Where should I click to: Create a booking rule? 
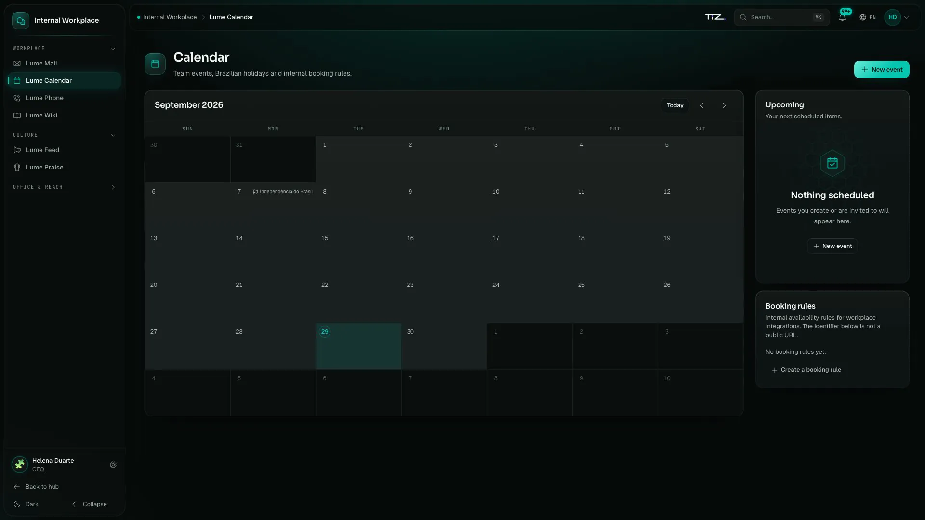(x=806, y=370)
